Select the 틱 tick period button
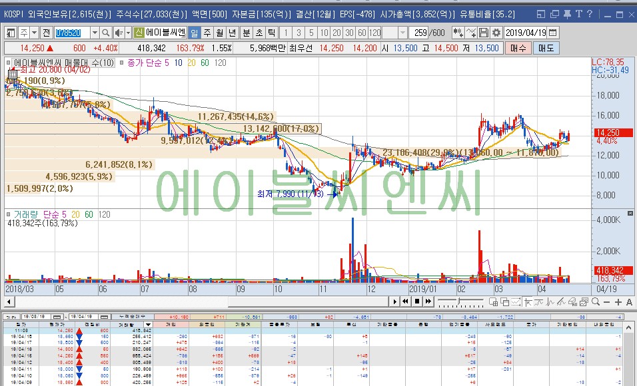637x386 pixels. click(271, 33)
